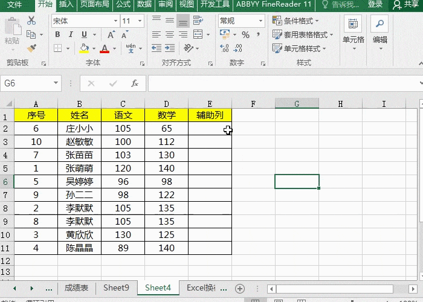Toggle Bold formatting
The height and width of the screenshot is (302, 423).
click(57, 34)
